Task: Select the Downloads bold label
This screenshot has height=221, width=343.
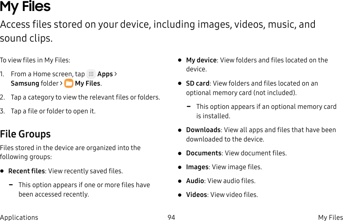Action: pyautogui.click(x=203, y=130)
